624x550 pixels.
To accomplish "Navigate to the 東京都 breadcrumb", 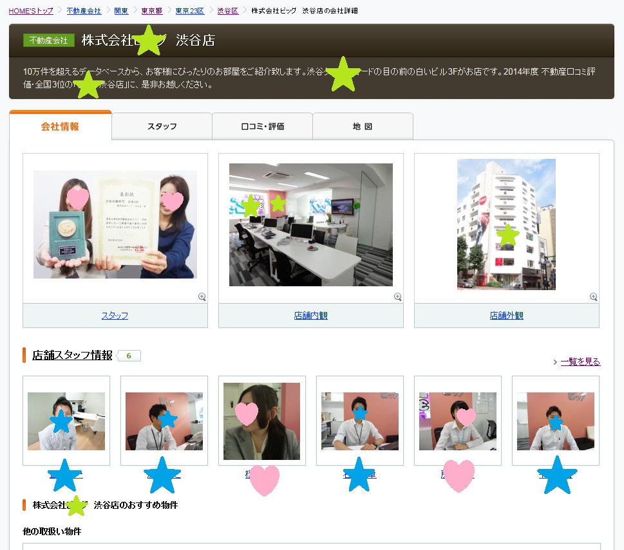I will point(151,11).
